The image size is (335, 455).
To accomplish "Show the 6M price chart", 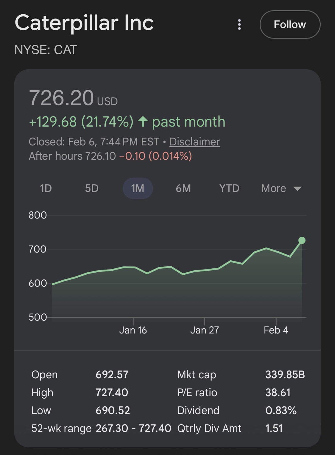I will tap(183, 188).
